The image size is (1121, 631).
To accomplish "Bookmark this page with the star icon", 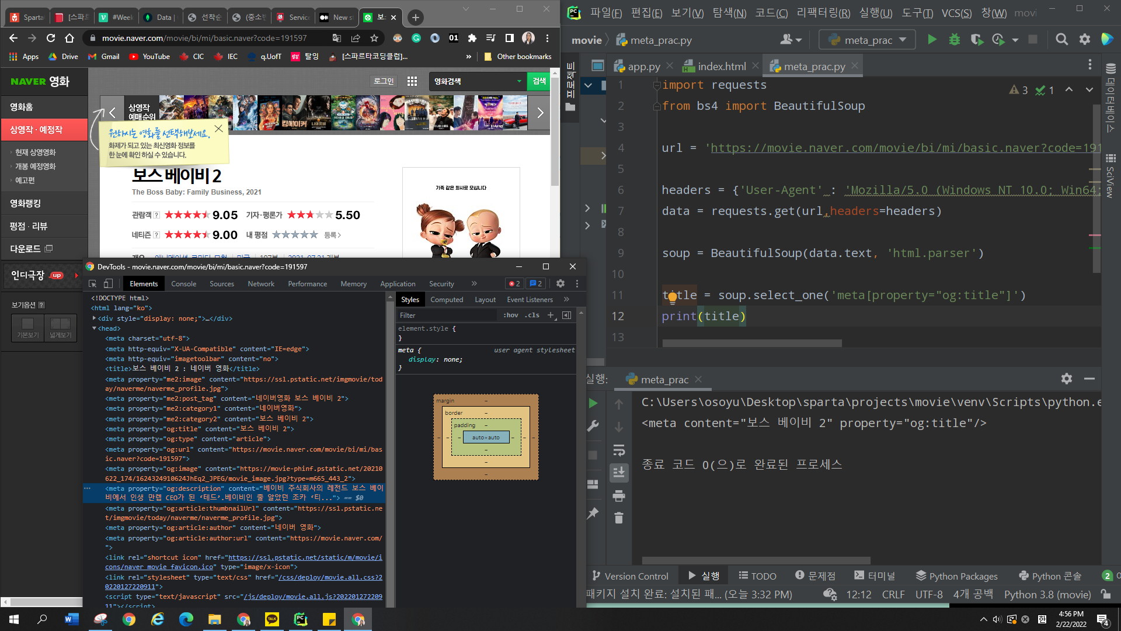I will coord(374,38).
